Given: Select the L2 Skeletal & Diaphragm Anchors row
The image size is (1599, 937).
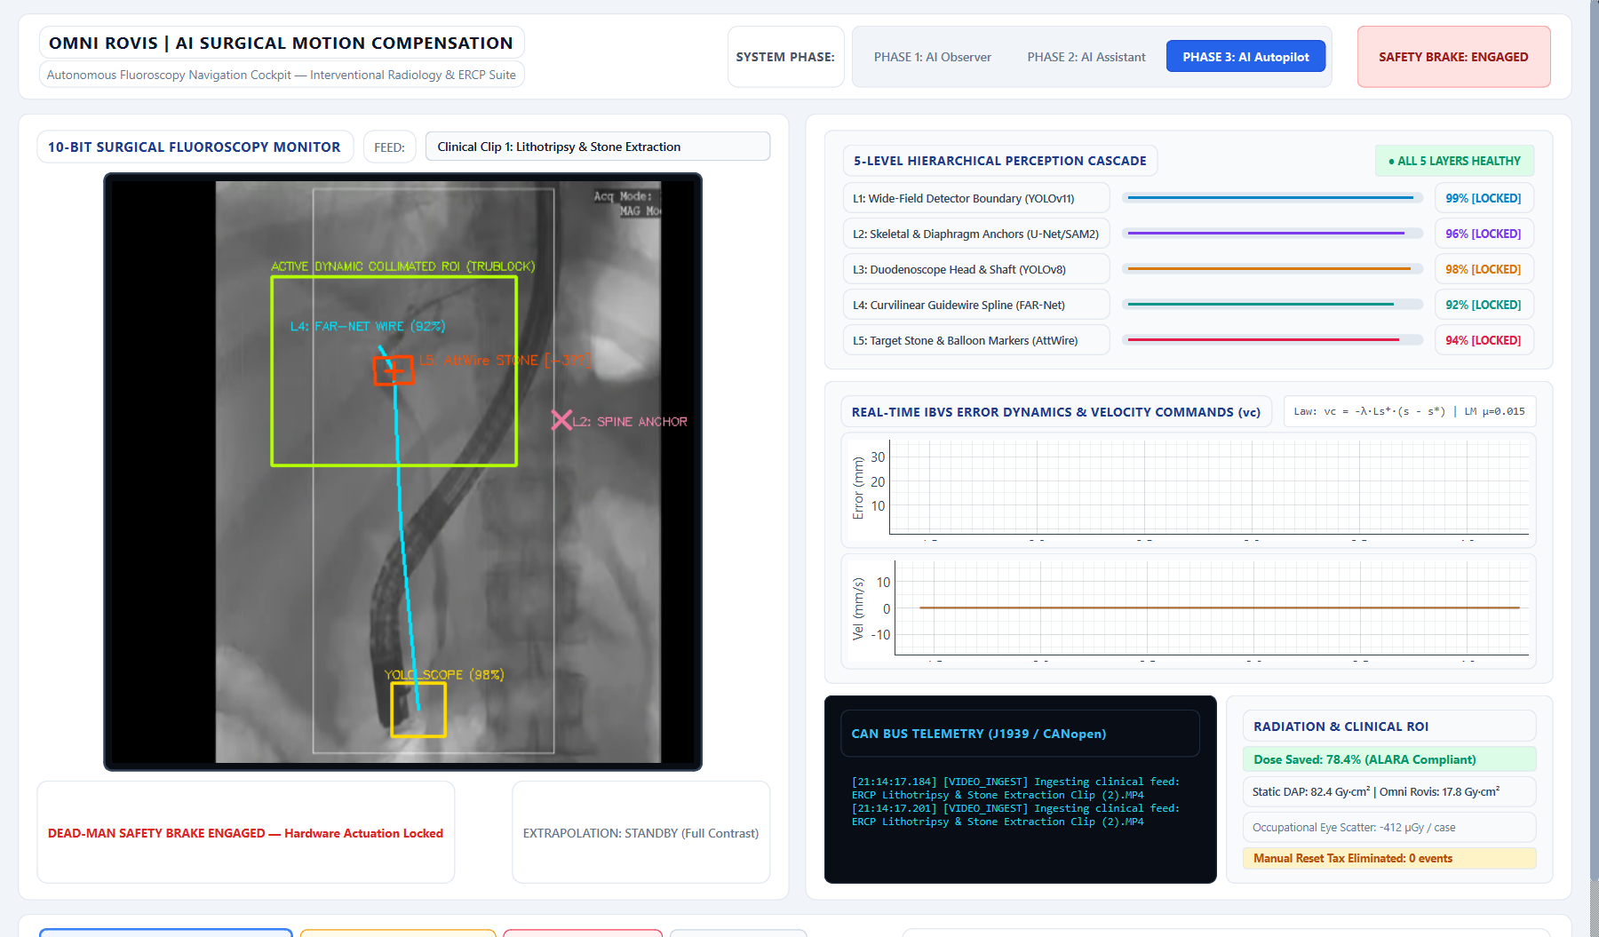Looking at the screenshot, I should tap(976, 234).
